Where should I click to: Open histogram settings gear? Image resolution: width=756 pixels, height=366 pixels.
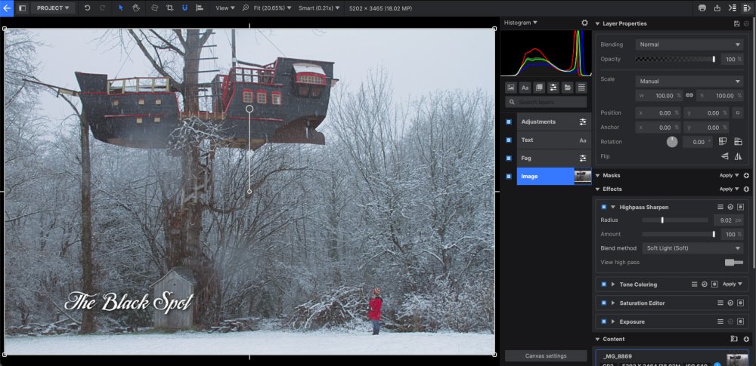(x=584, y=23)
